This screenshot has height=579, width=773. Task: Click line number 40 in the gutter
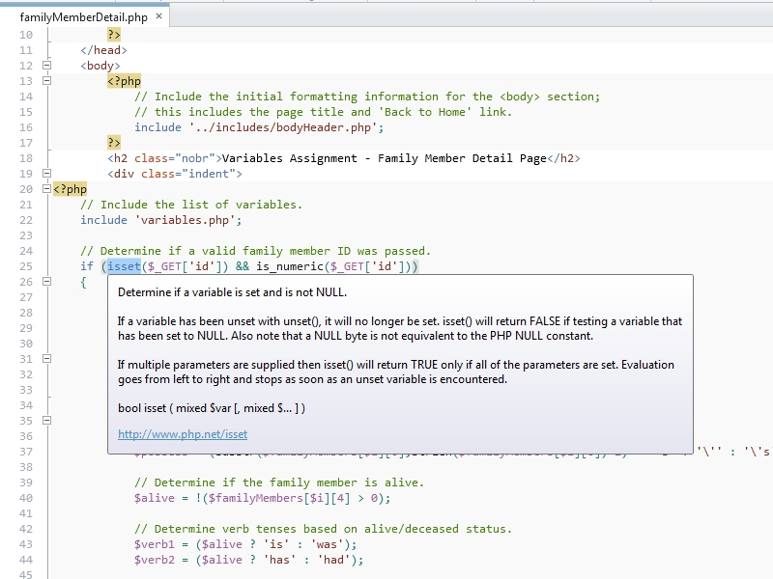(25, 498)
